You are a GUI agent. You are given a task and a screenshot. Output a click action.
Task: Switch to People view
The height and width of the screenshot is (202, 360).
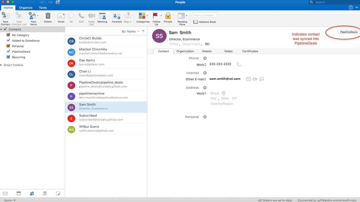point(32,194)
